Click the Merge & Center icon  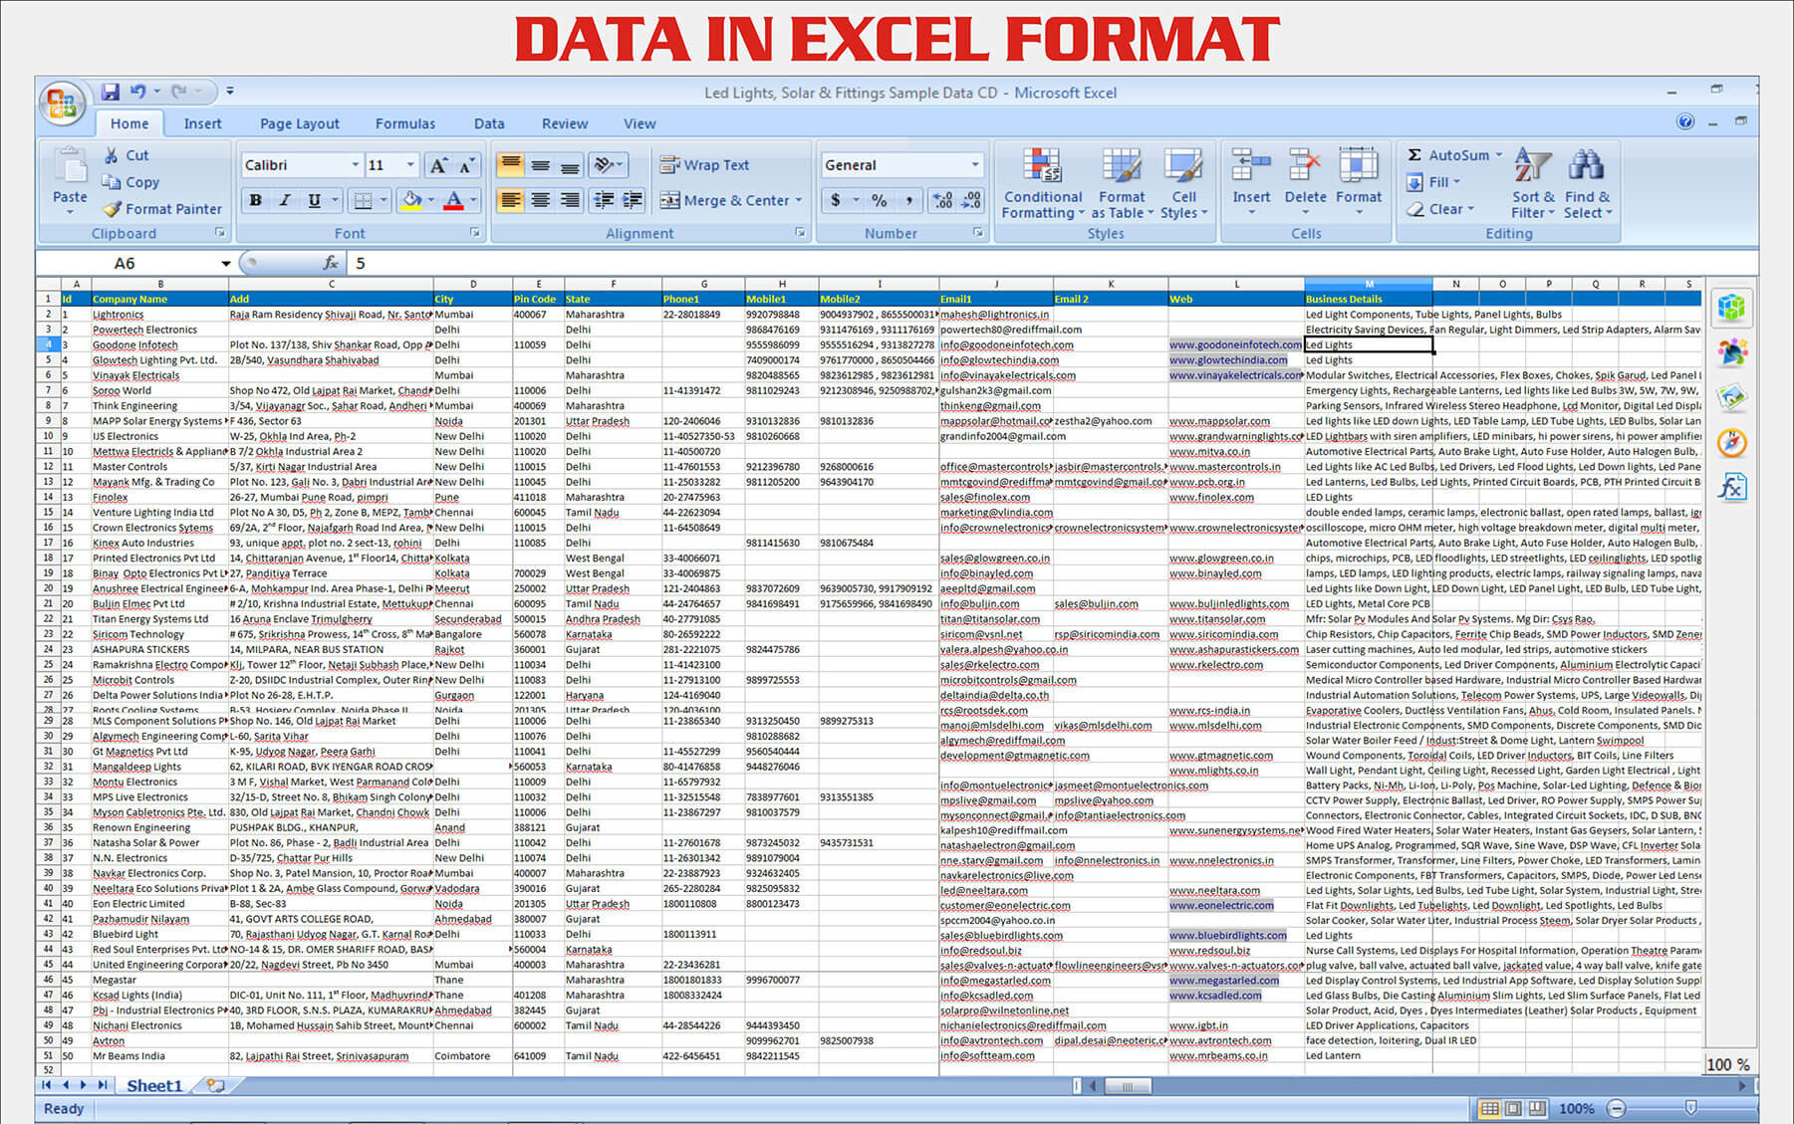coord(670,200)
